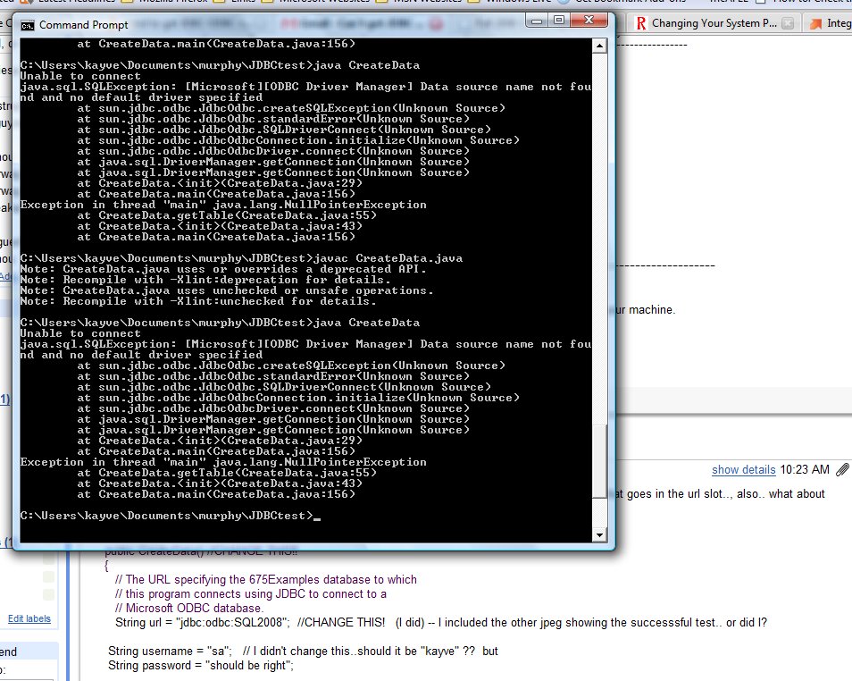Switch to 'Changing Your System P...' tab
The width and height of the screenshot is (852, 681).
713,22
